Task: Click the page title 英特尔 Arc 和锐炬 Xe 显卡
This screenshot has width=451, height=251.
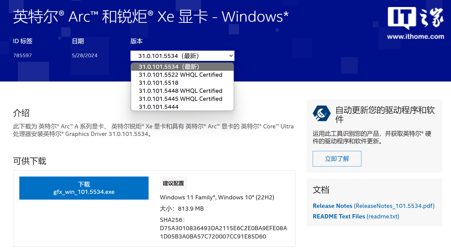Action: click(x=151, y=17)
